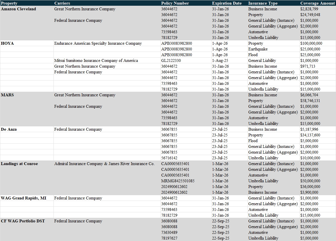The height and width of the screenshot is (241, 336).
Task: Click Federal Insurance Company in WAG Grand Rapids row
Action: click(x=78, y=198)
